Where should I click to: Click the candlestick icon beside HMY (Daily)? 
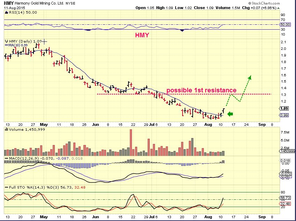click(x=6, y=41)
